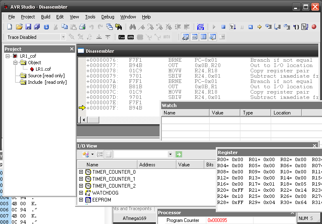Click the green Go arrow in I/O View
Image resolution: width=322 pixels, height=224 pixels.
coord(179,155)
